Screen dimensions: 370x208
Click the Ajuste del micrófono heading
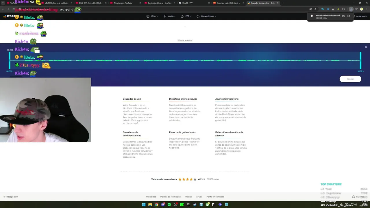(227, 99)
